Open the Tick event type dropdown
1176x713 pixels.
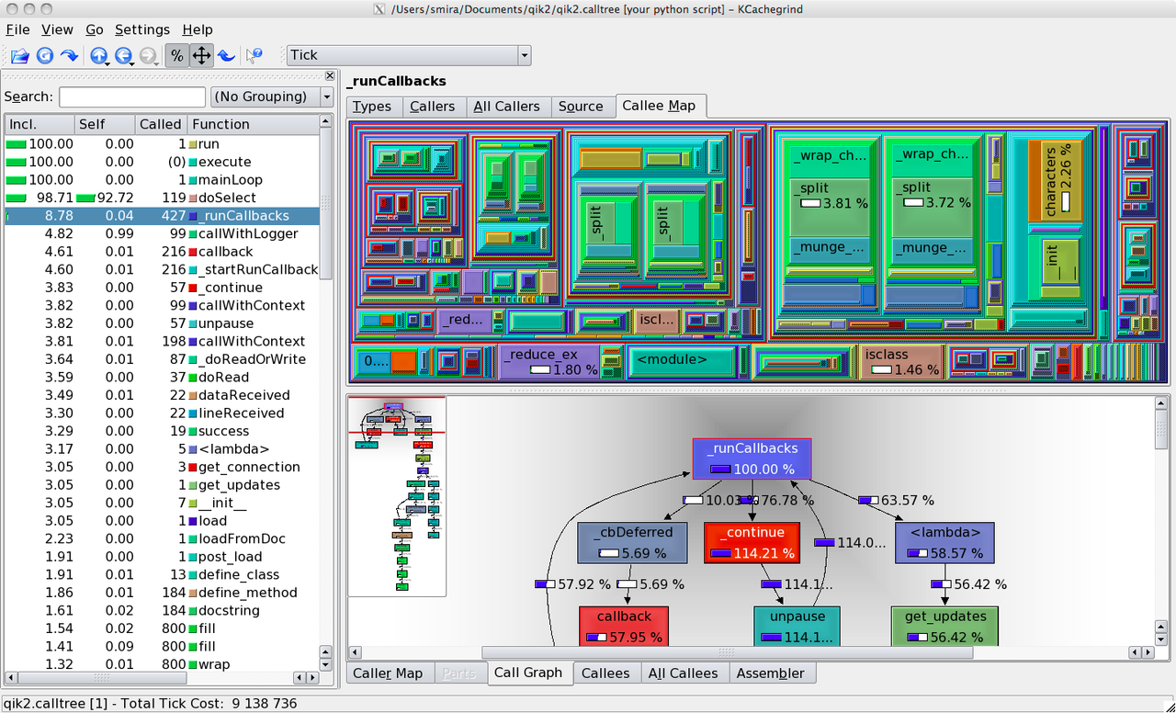click(x=409, y=55)
